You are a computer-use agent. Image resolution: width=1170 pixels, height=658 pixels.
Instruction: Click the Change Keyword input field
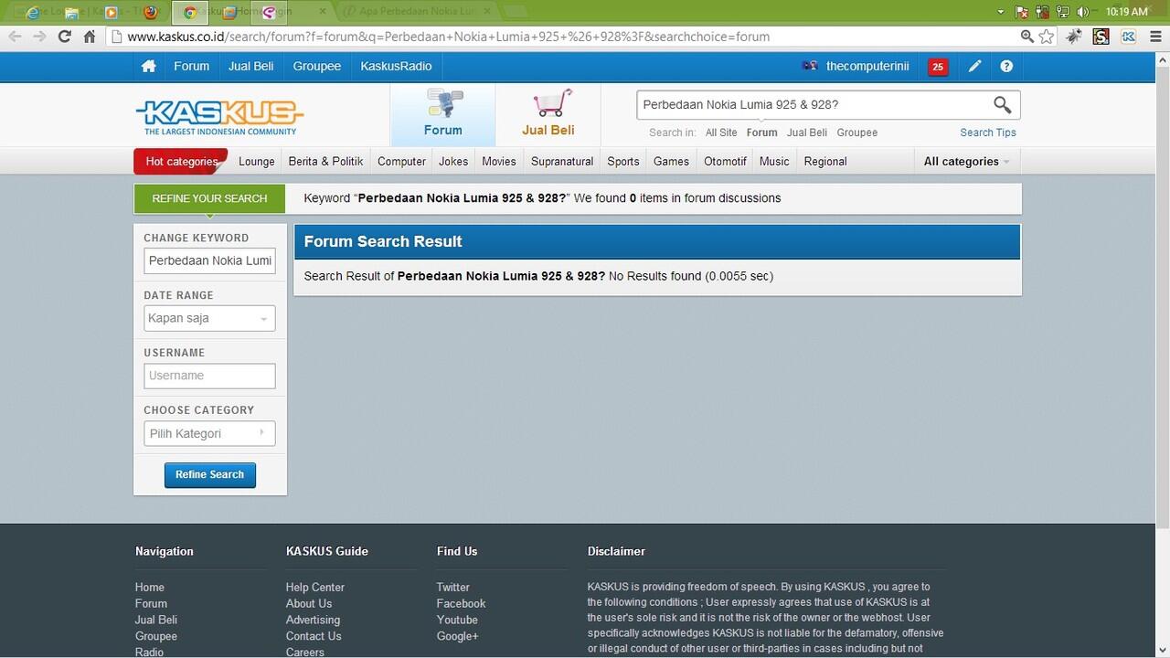(209, 260)
